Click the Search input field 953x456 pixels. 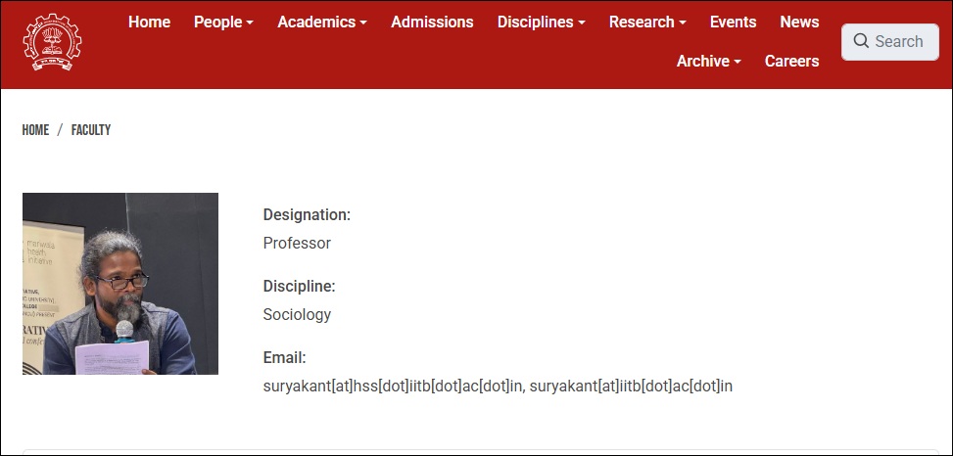point(889,42)
